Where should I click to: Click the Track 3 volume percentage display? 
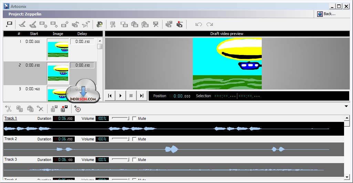[102, 160]
